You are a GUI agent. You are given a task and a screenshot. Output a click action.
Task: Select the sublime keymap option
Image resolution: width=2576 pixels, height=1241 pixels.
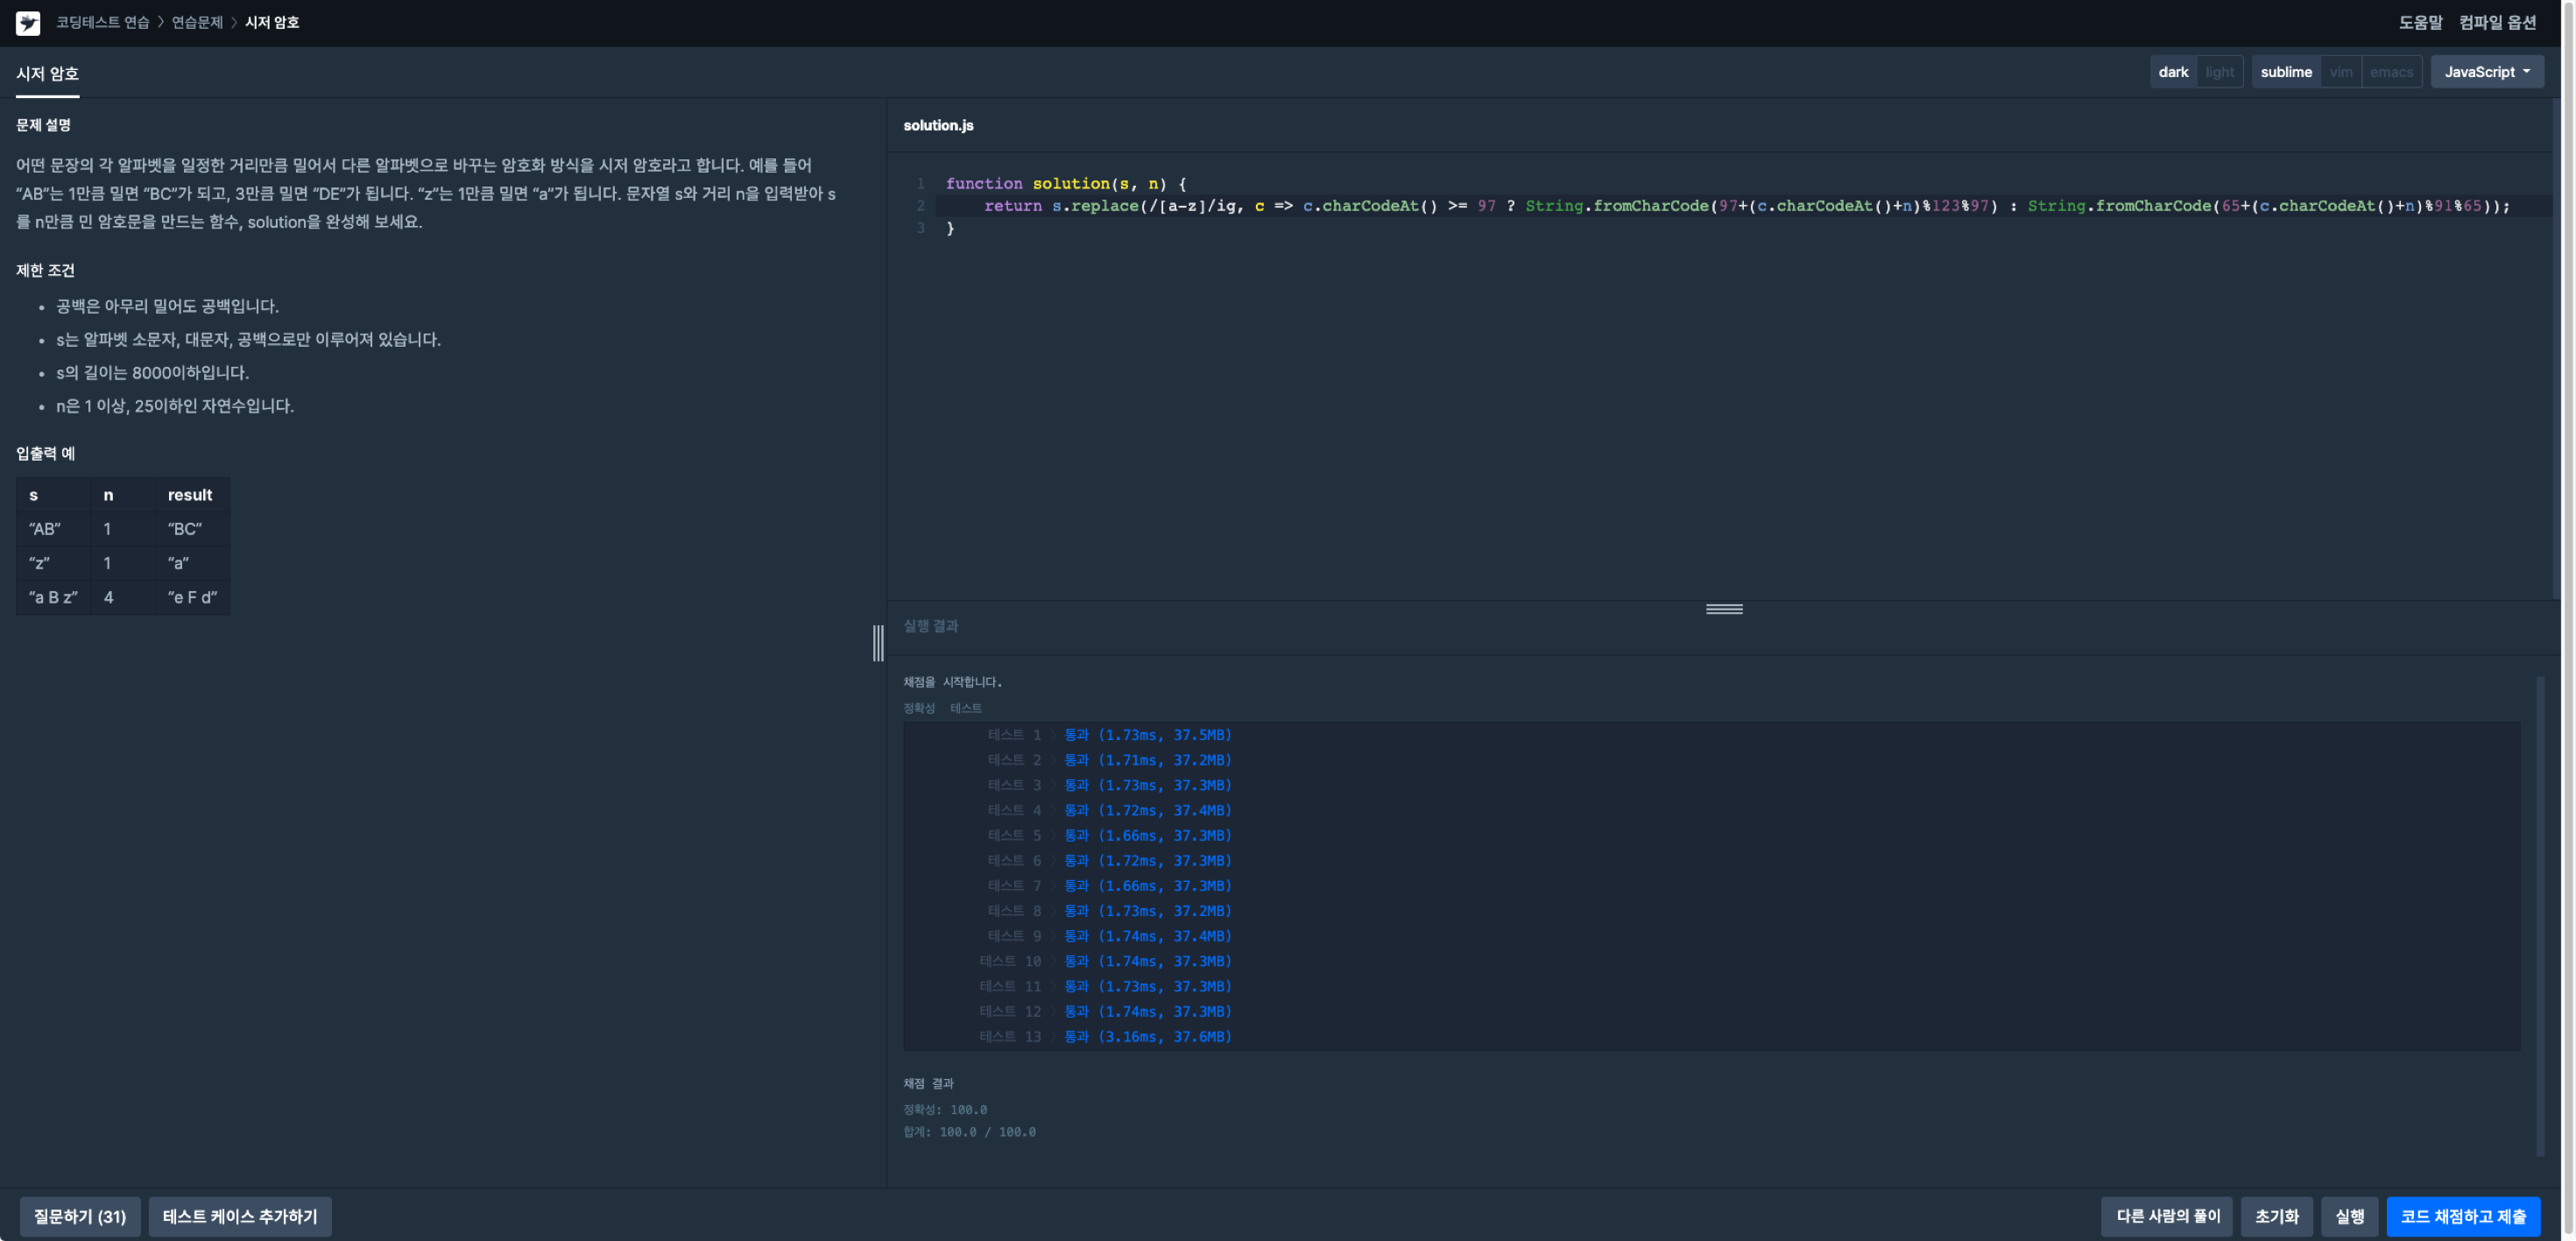point(2285,72)
